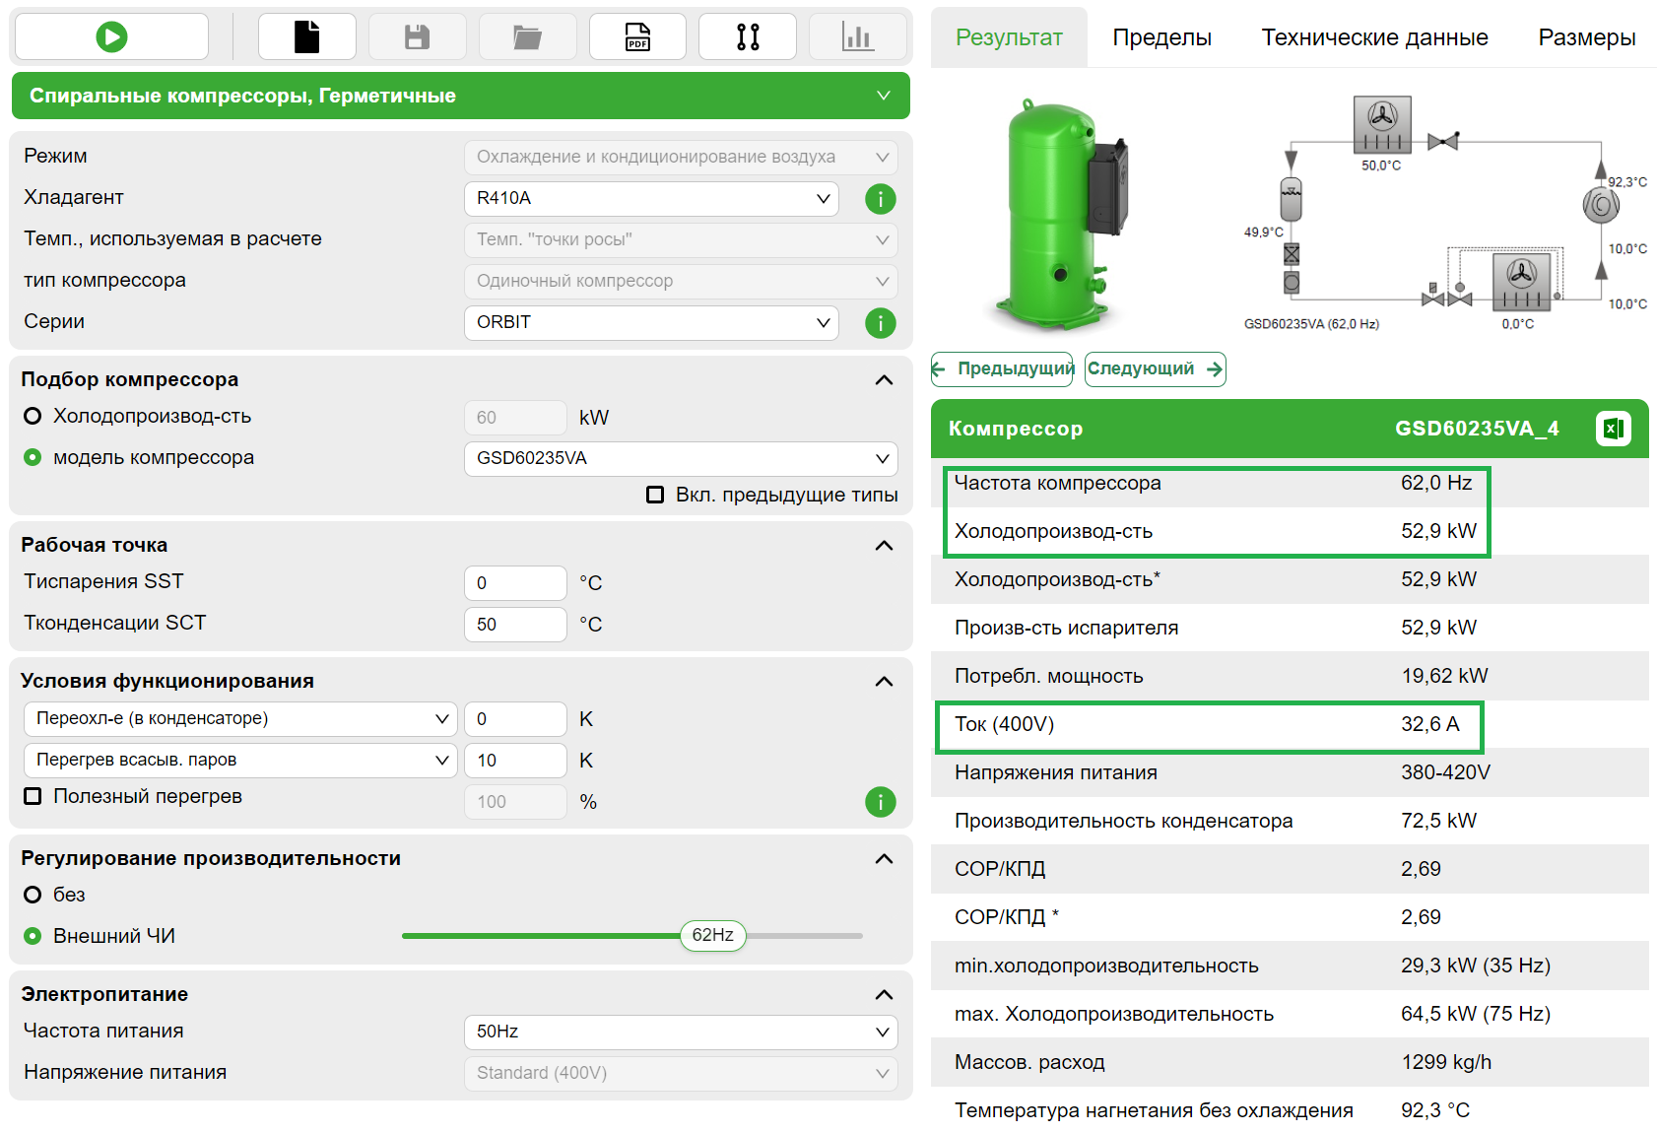Collapse the Рабочая точка section
The width and height of the screenshot is (1657, 1133).
(884, 545)
